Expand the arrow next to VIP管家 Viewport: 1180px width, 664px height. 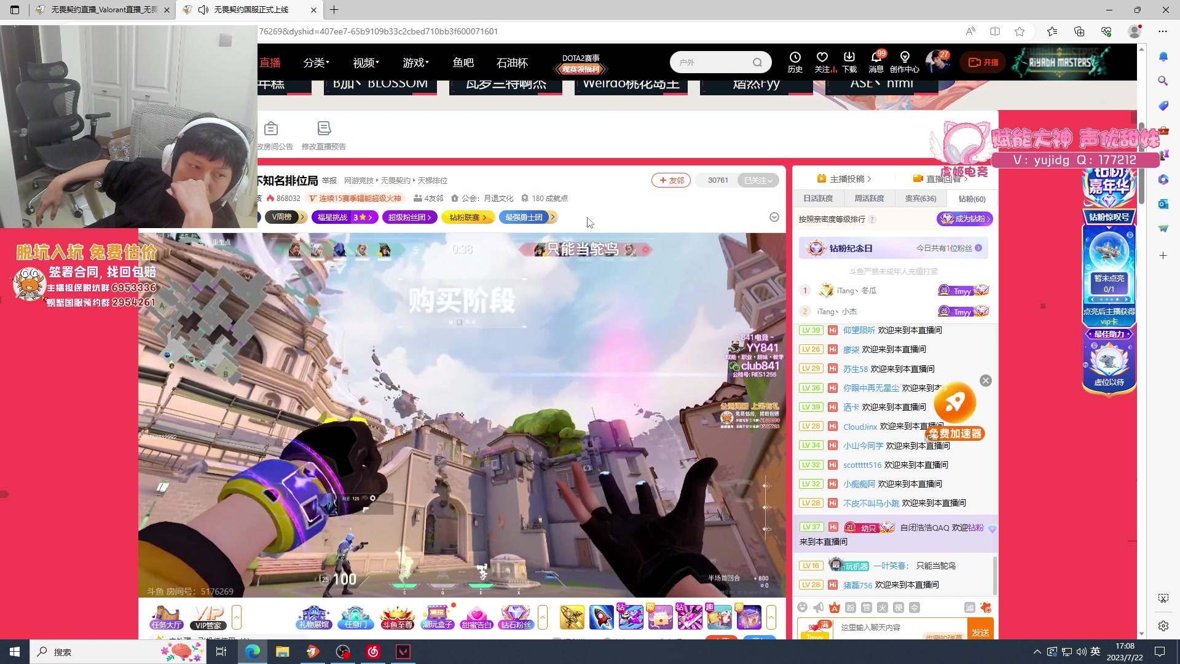click(237, 617)
